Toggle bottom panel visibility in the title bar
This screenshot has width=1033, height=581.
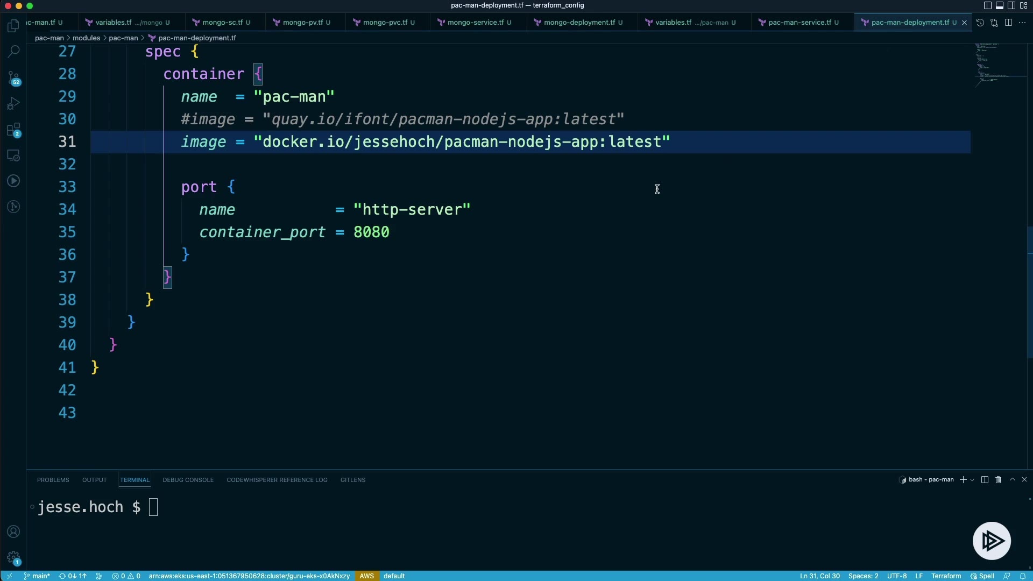pyautogui.click(x=1000, y=5)
